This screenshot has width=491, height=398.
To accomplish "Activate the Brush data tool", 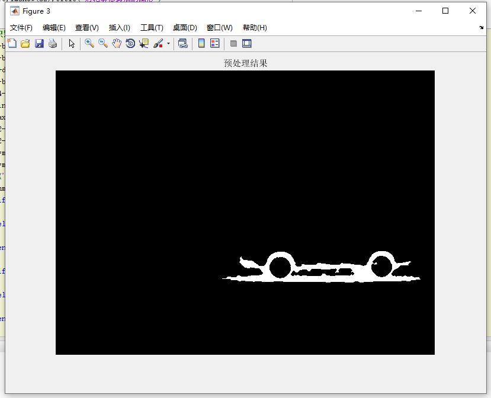I will (158, 43).
